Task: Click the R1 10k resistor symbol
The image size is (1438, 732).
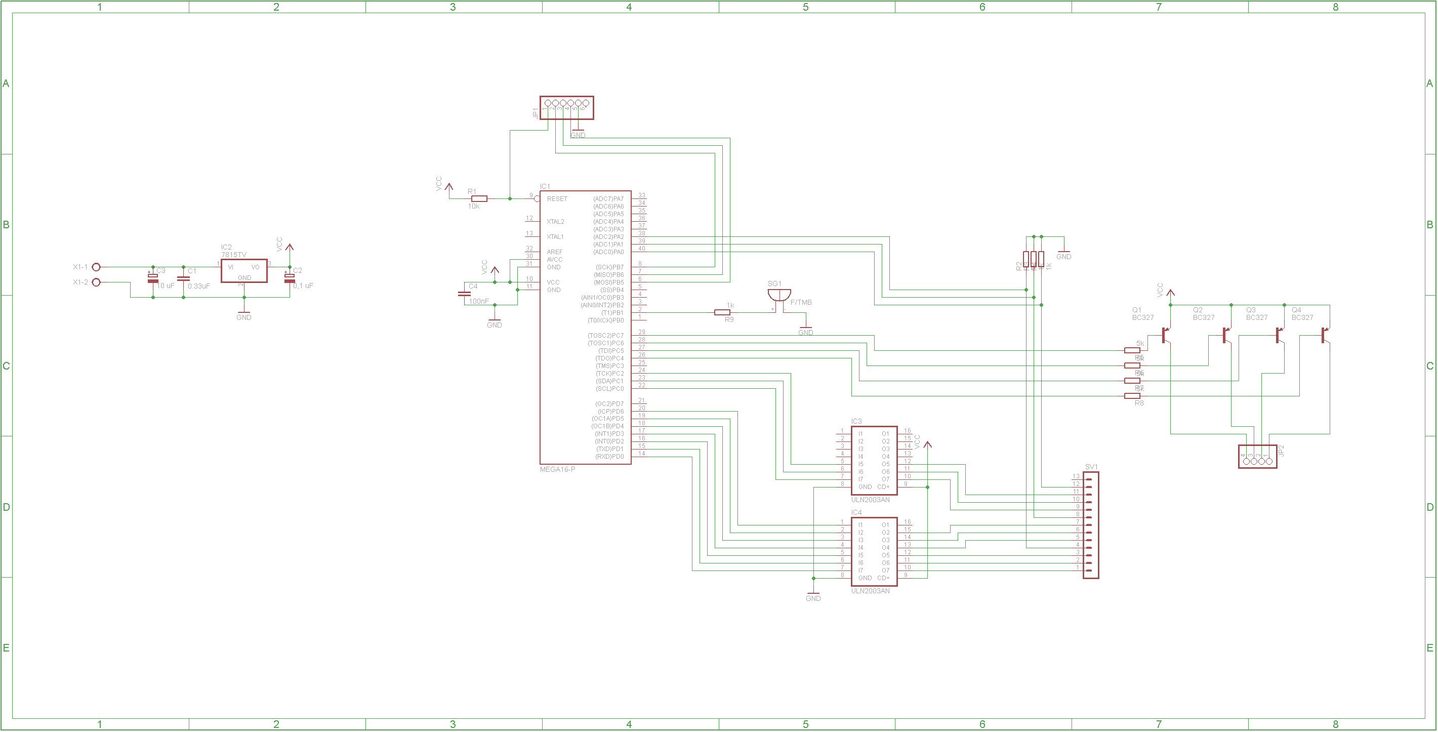Action: pyautogui.click(x=479, y=199)
